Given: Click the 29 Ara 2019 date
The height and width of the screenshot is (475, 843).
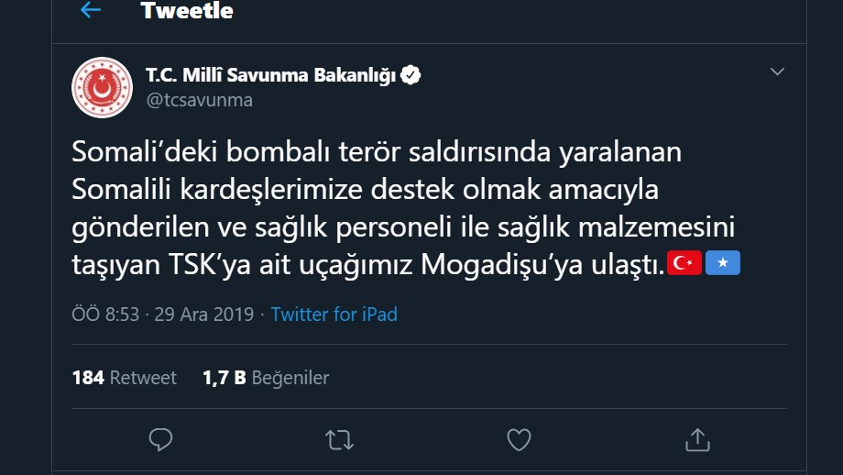Looking at the screenshot, I should tap(203, 315).
